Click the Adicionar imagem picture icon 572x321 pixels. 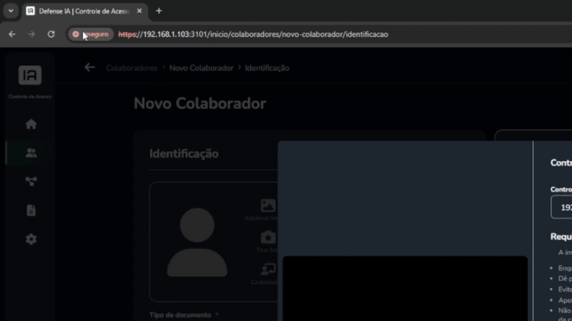point(267,206)
